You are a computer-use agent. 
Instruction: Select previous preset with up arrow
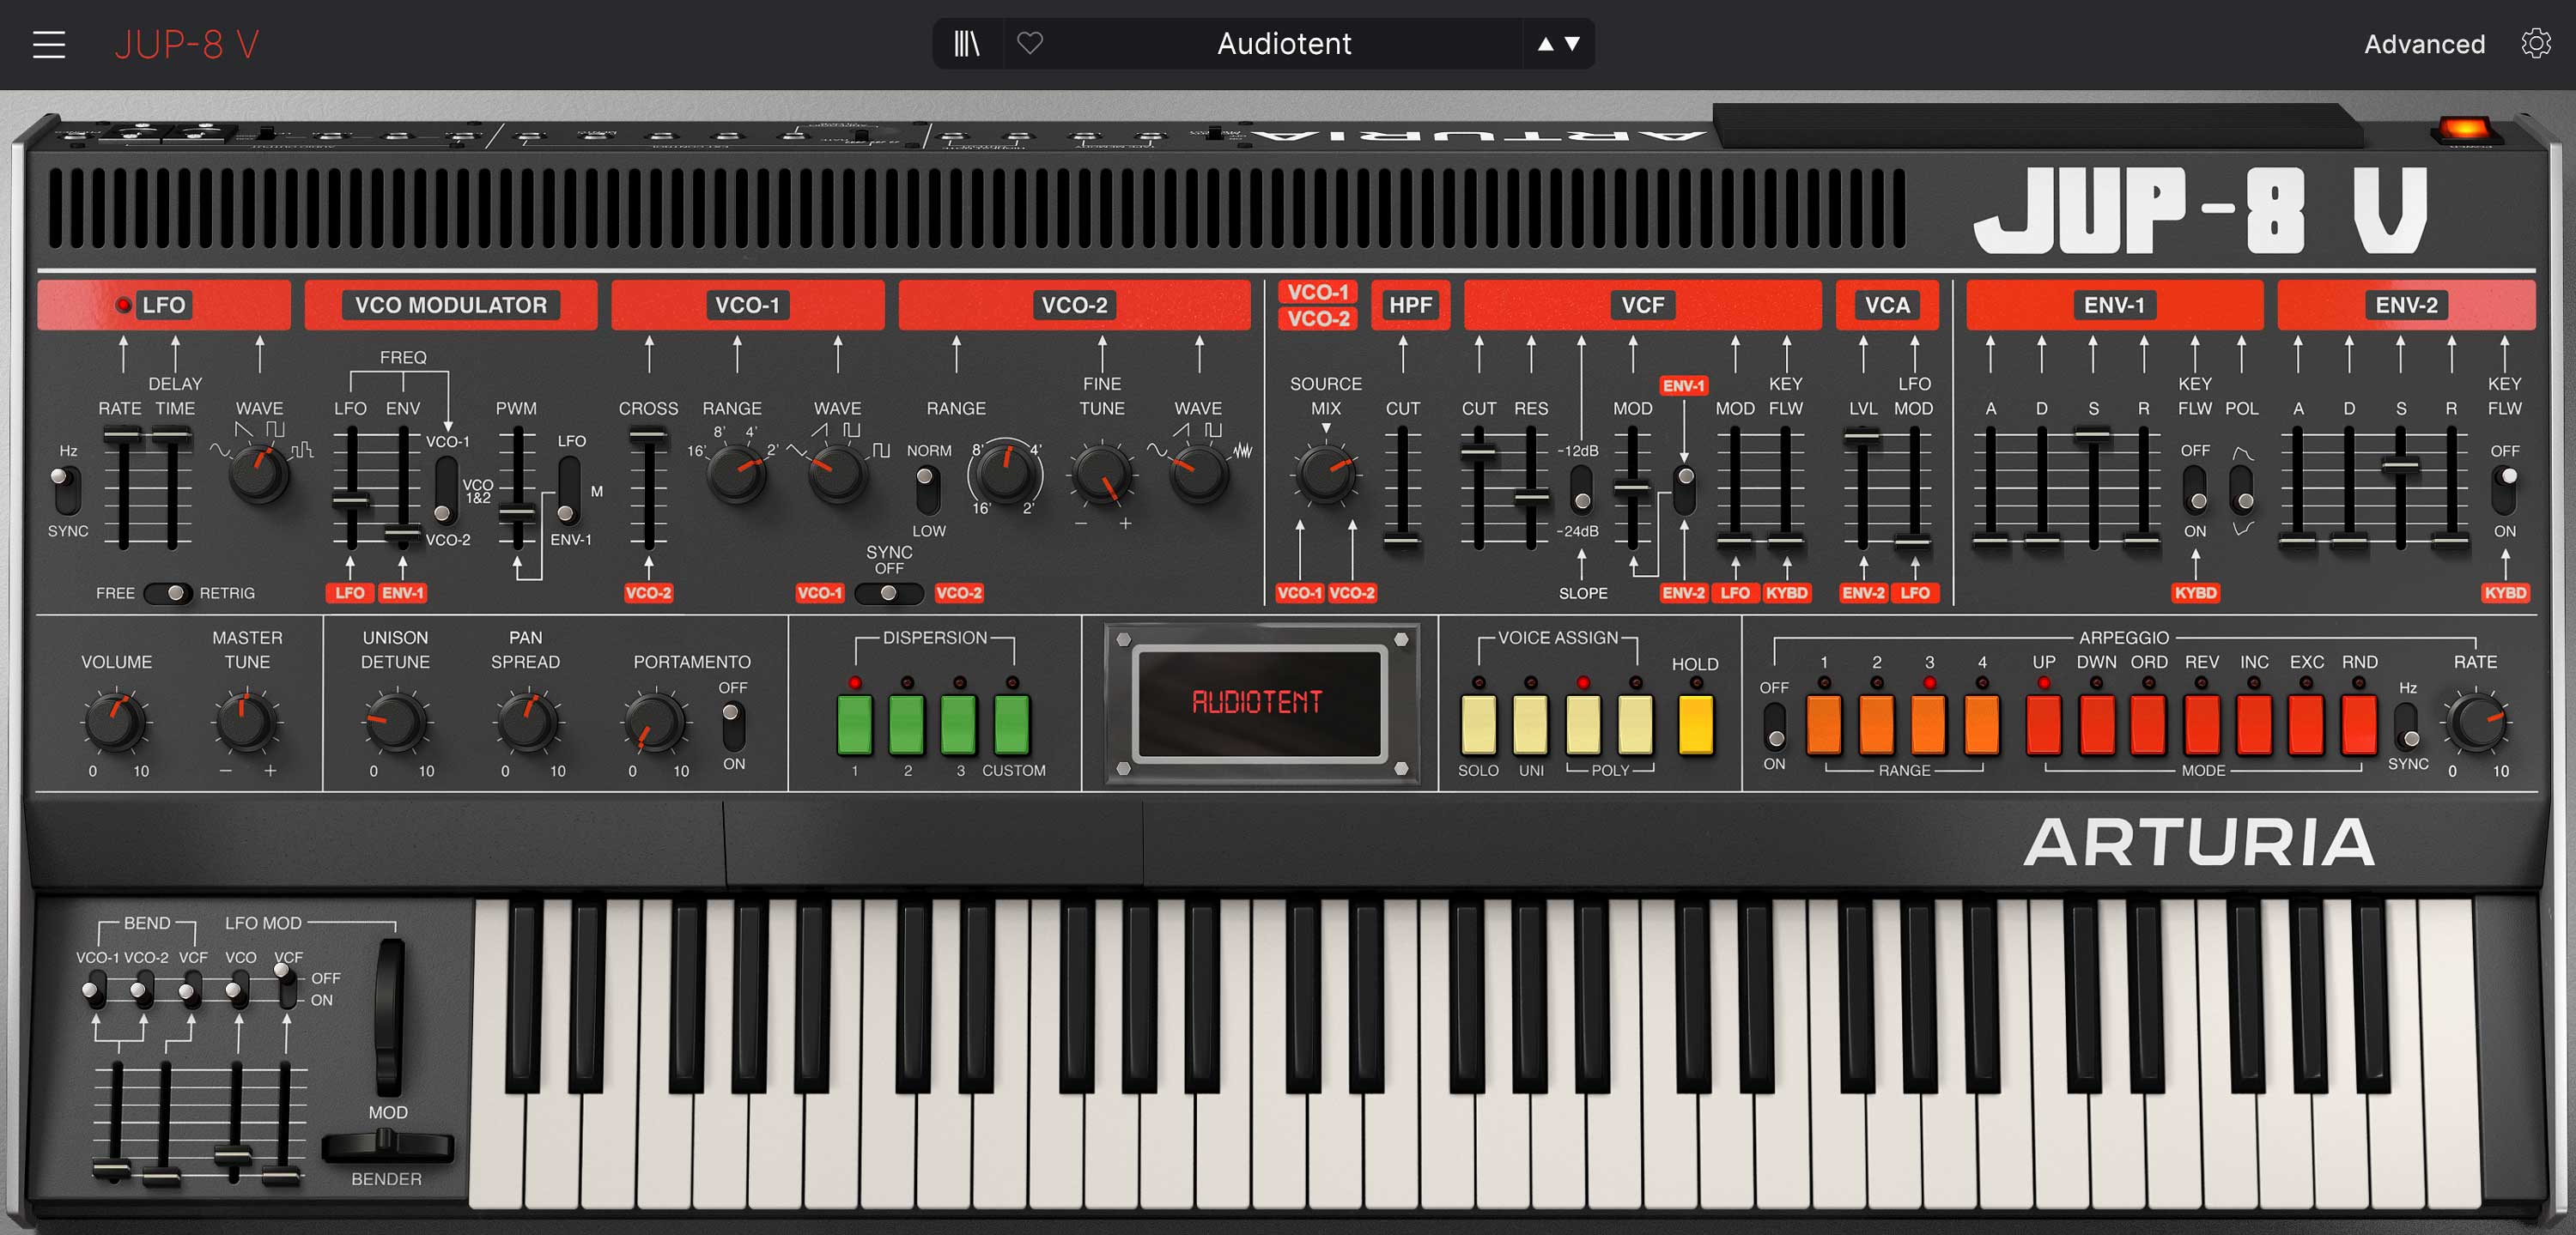point(1545,44)
